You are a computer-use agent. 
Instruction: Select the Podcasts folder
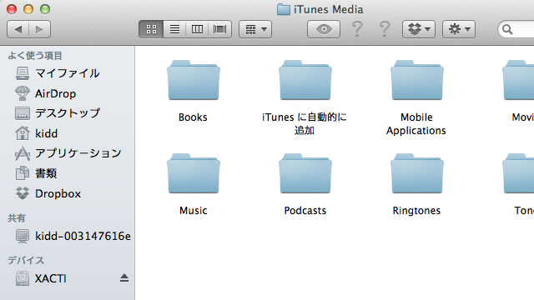[x=305, y=173]
